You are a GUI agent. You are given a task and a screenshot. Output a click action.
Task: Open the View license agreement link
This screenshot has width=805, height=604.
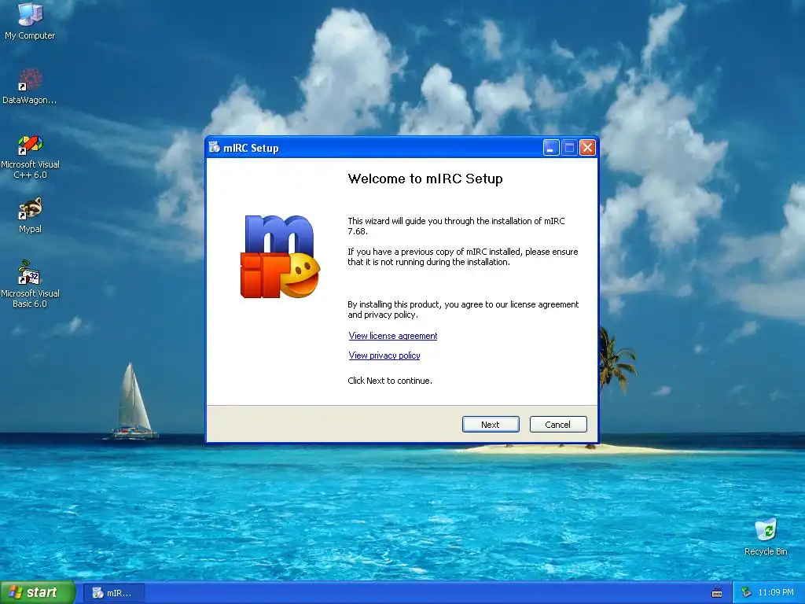[x=393, y=335]
